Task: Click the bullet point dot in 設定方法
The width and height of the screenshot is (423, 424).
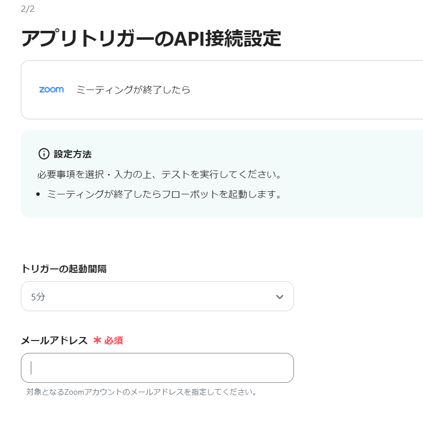Action: pyautogui.click(x=39, y=195)
